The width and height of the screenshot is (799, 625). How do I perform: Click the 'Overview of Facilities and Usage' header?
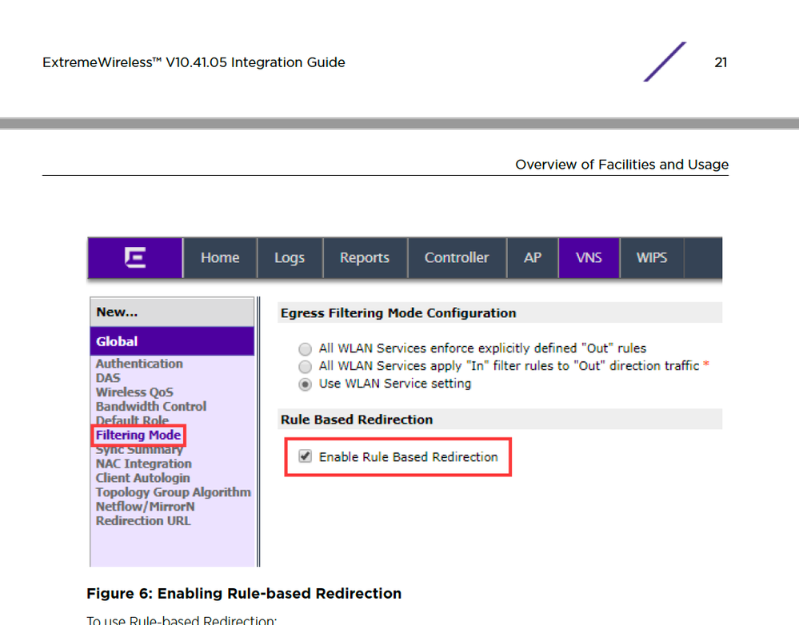621,165
